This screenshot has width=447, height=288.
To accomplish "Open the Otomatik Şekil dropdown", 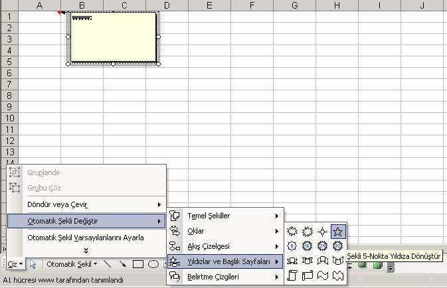I will pyautogui.click(x=72, y=264).
